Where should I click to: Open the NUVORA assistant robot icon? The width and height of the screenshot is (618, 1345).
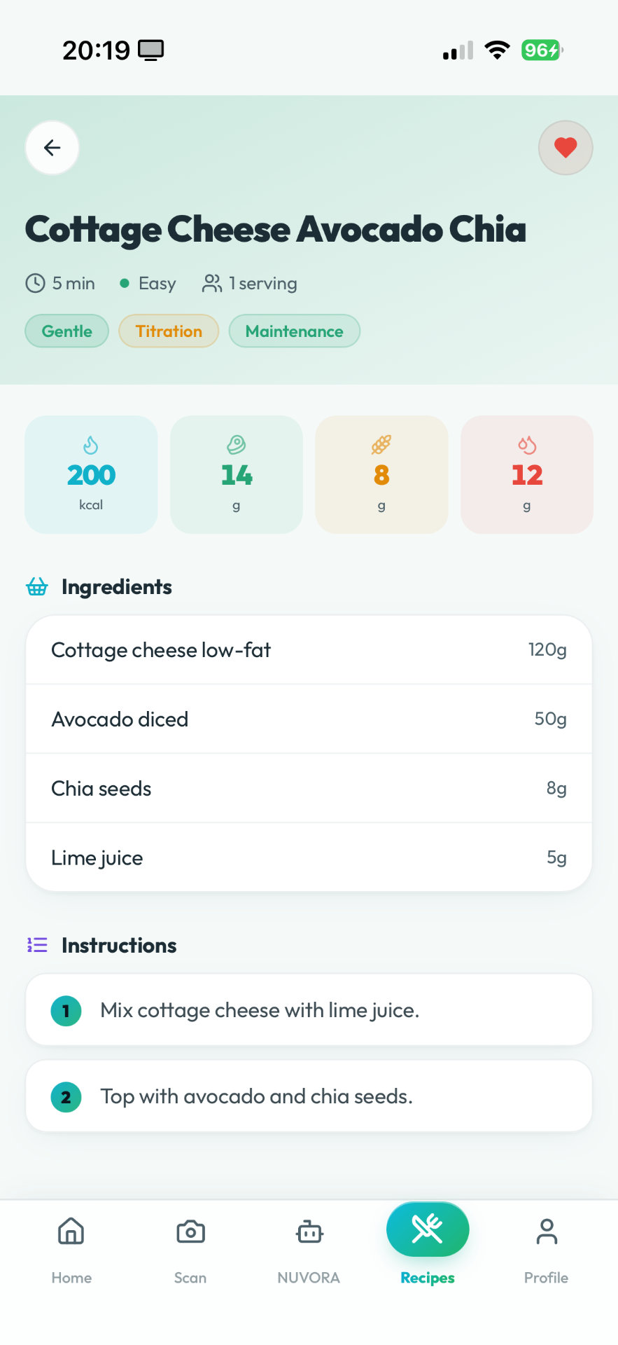[x=309, y=1232]
